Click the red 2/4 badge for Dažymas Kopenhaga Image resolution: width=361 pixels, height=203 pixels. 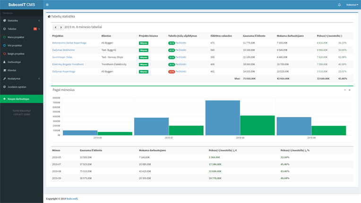tap(172, 72)
